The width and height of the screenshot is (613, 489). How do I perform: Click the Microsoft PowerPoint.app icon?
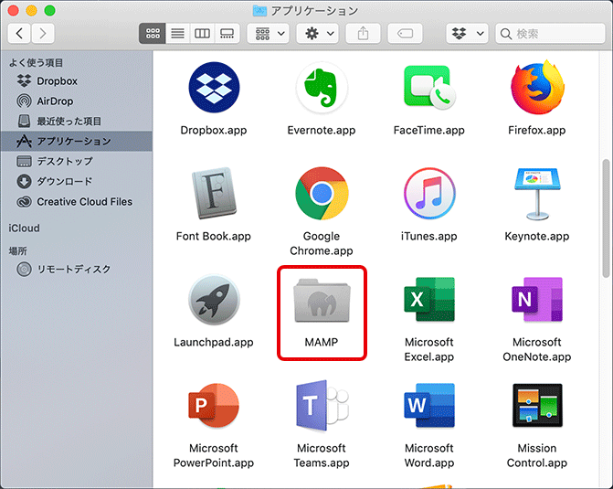click(x=214, y=405)
